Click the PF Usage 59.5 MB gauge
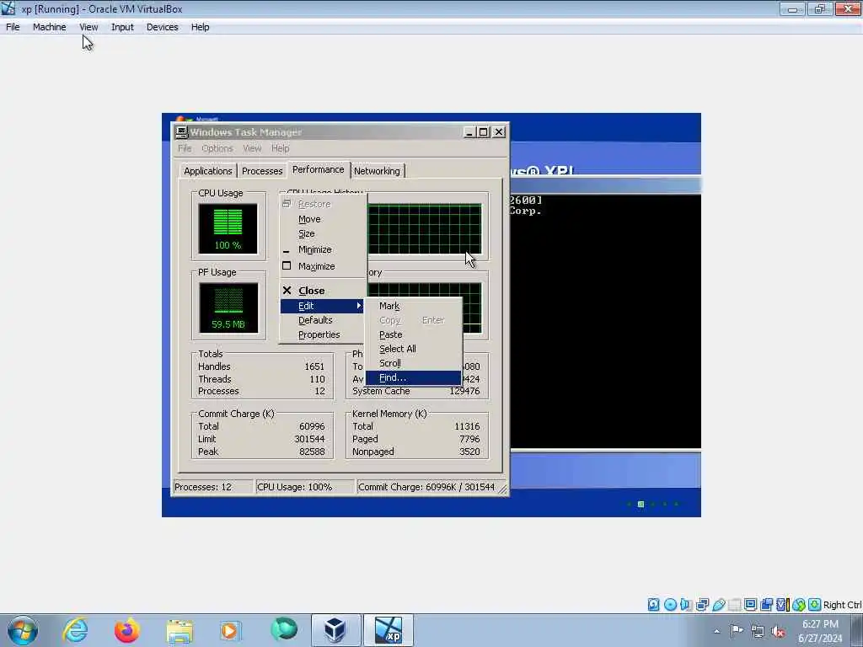This screenshot has height=647, width=863. click(x=228, y=307)
